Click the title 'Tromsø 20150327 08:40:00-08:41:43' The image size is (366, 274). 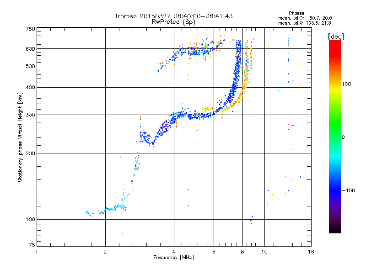pos(173,16)
